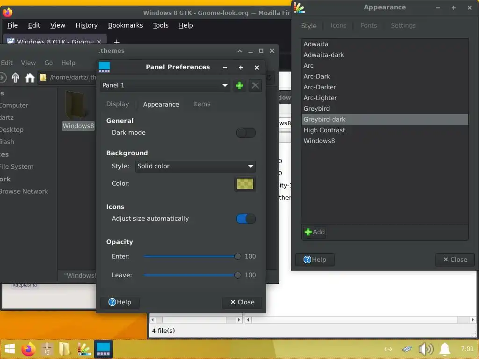Select the Windows8 theme

[385, 141]
